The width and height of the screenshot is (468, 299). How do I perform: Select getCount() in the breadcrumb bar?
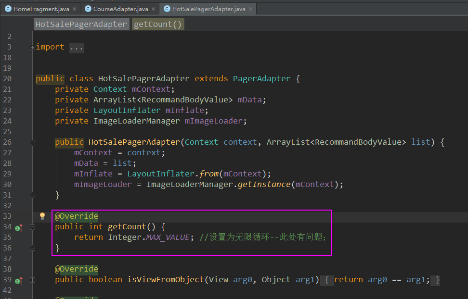pyautogui.click(x=157, y=24)
